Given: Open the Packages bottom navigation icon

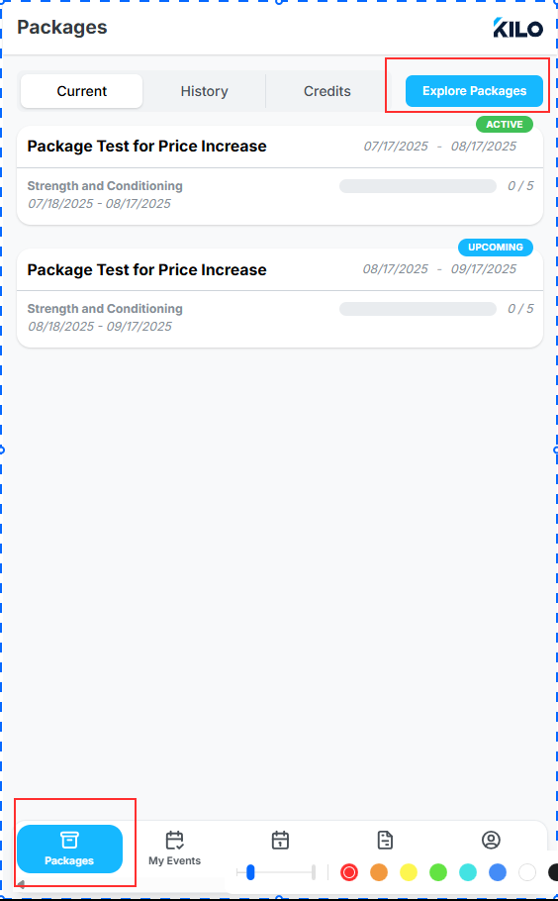Looking at the screenshot, I should coord(69,840).
